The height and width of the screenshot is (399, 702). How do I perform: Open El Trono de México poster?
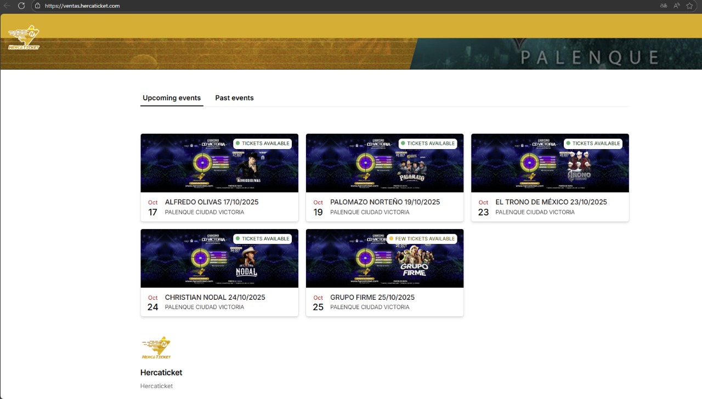tap(550, 163)
